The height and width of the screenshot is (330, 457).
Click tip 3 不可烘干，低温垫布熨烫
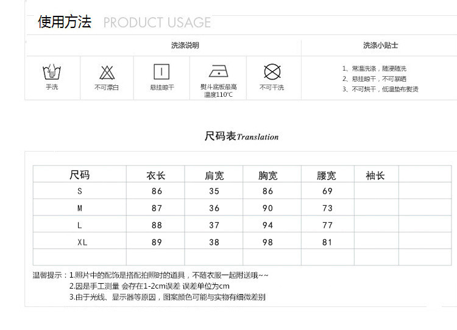[380, 89]
